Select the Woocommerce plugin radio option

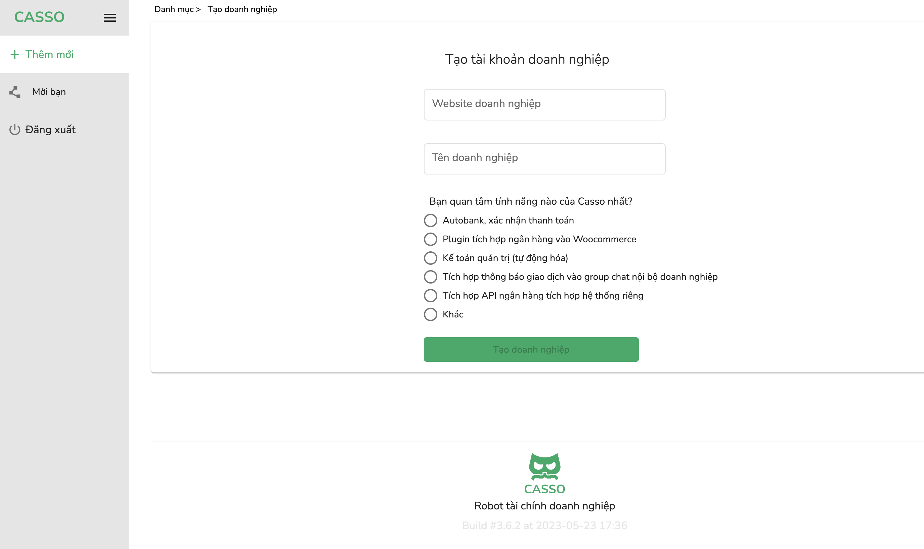pos(431,239)
